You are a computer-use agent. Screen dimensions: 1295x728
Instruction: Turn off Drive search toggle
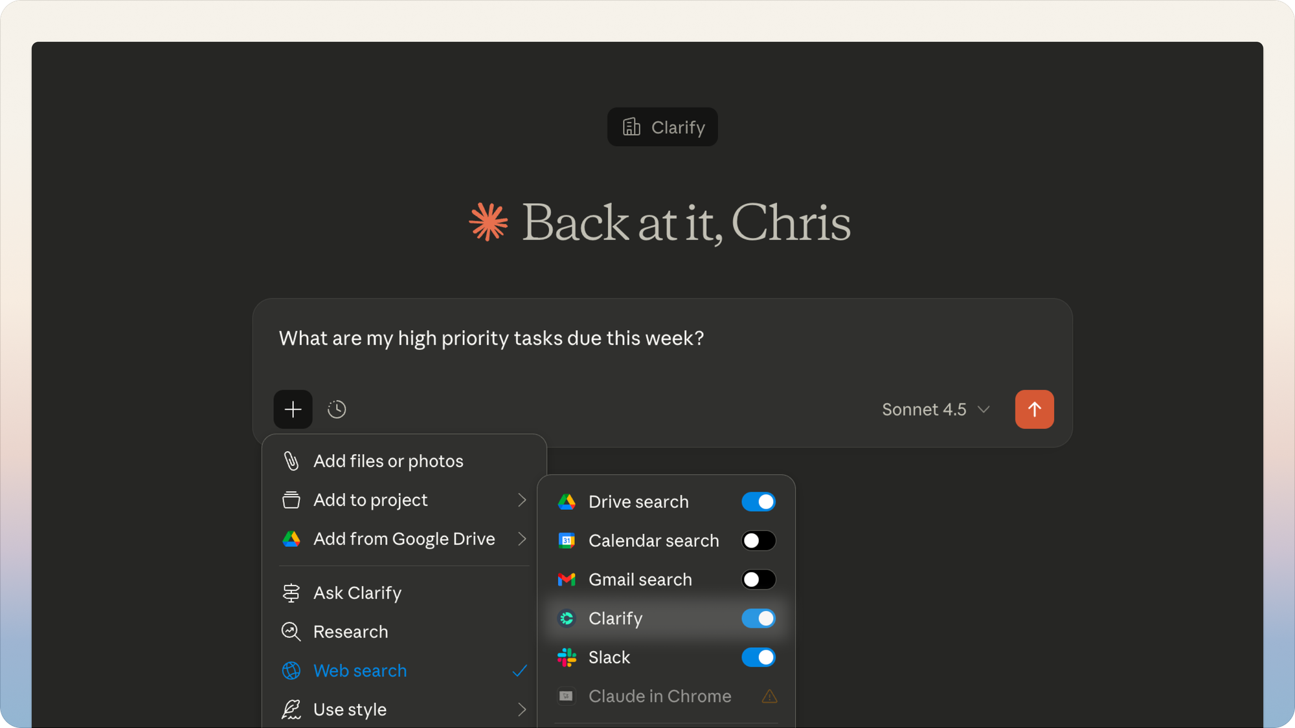[x=758, y=502]
